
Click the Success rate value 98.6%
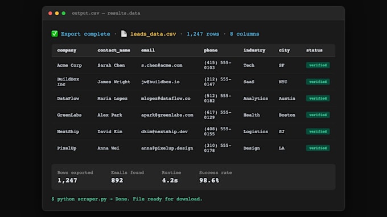209,180
